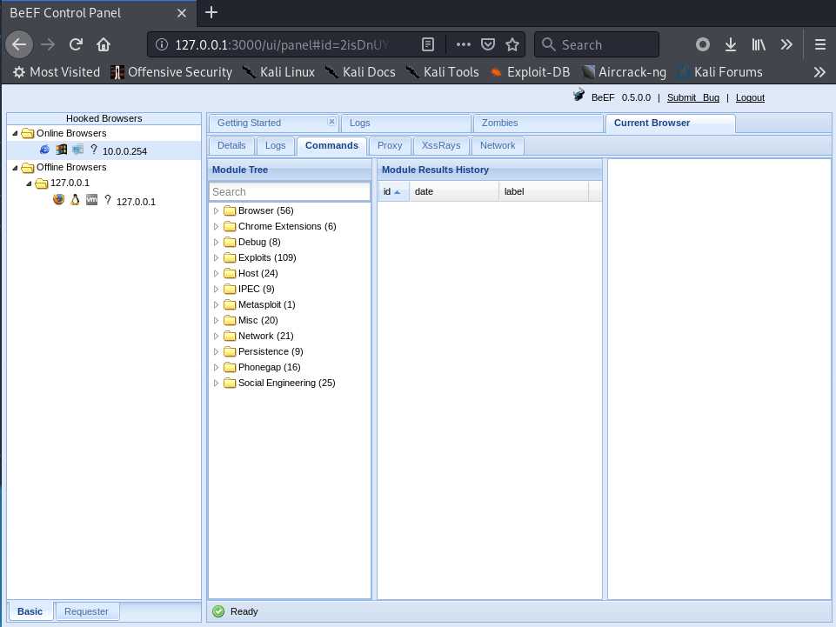Collapse the 127.0.0.1 offline folder
The image size is (836, 627).
point(29,183)
